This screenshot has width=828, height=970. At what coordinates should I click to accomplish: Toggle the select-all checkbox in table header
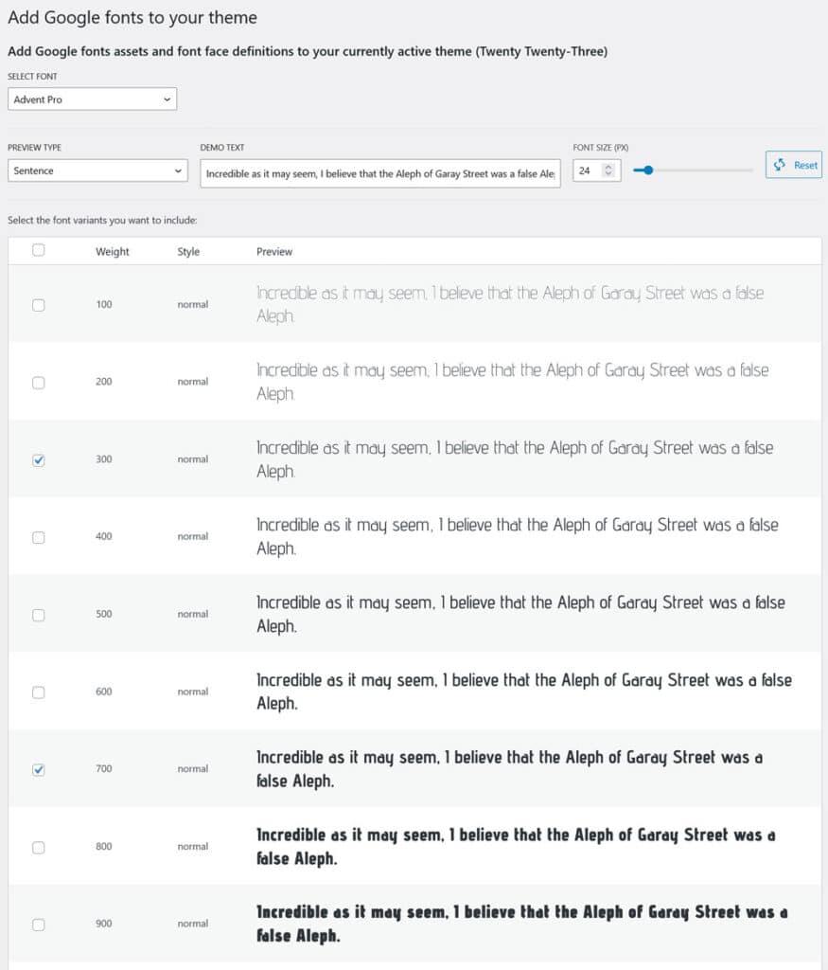pos(38,248)
